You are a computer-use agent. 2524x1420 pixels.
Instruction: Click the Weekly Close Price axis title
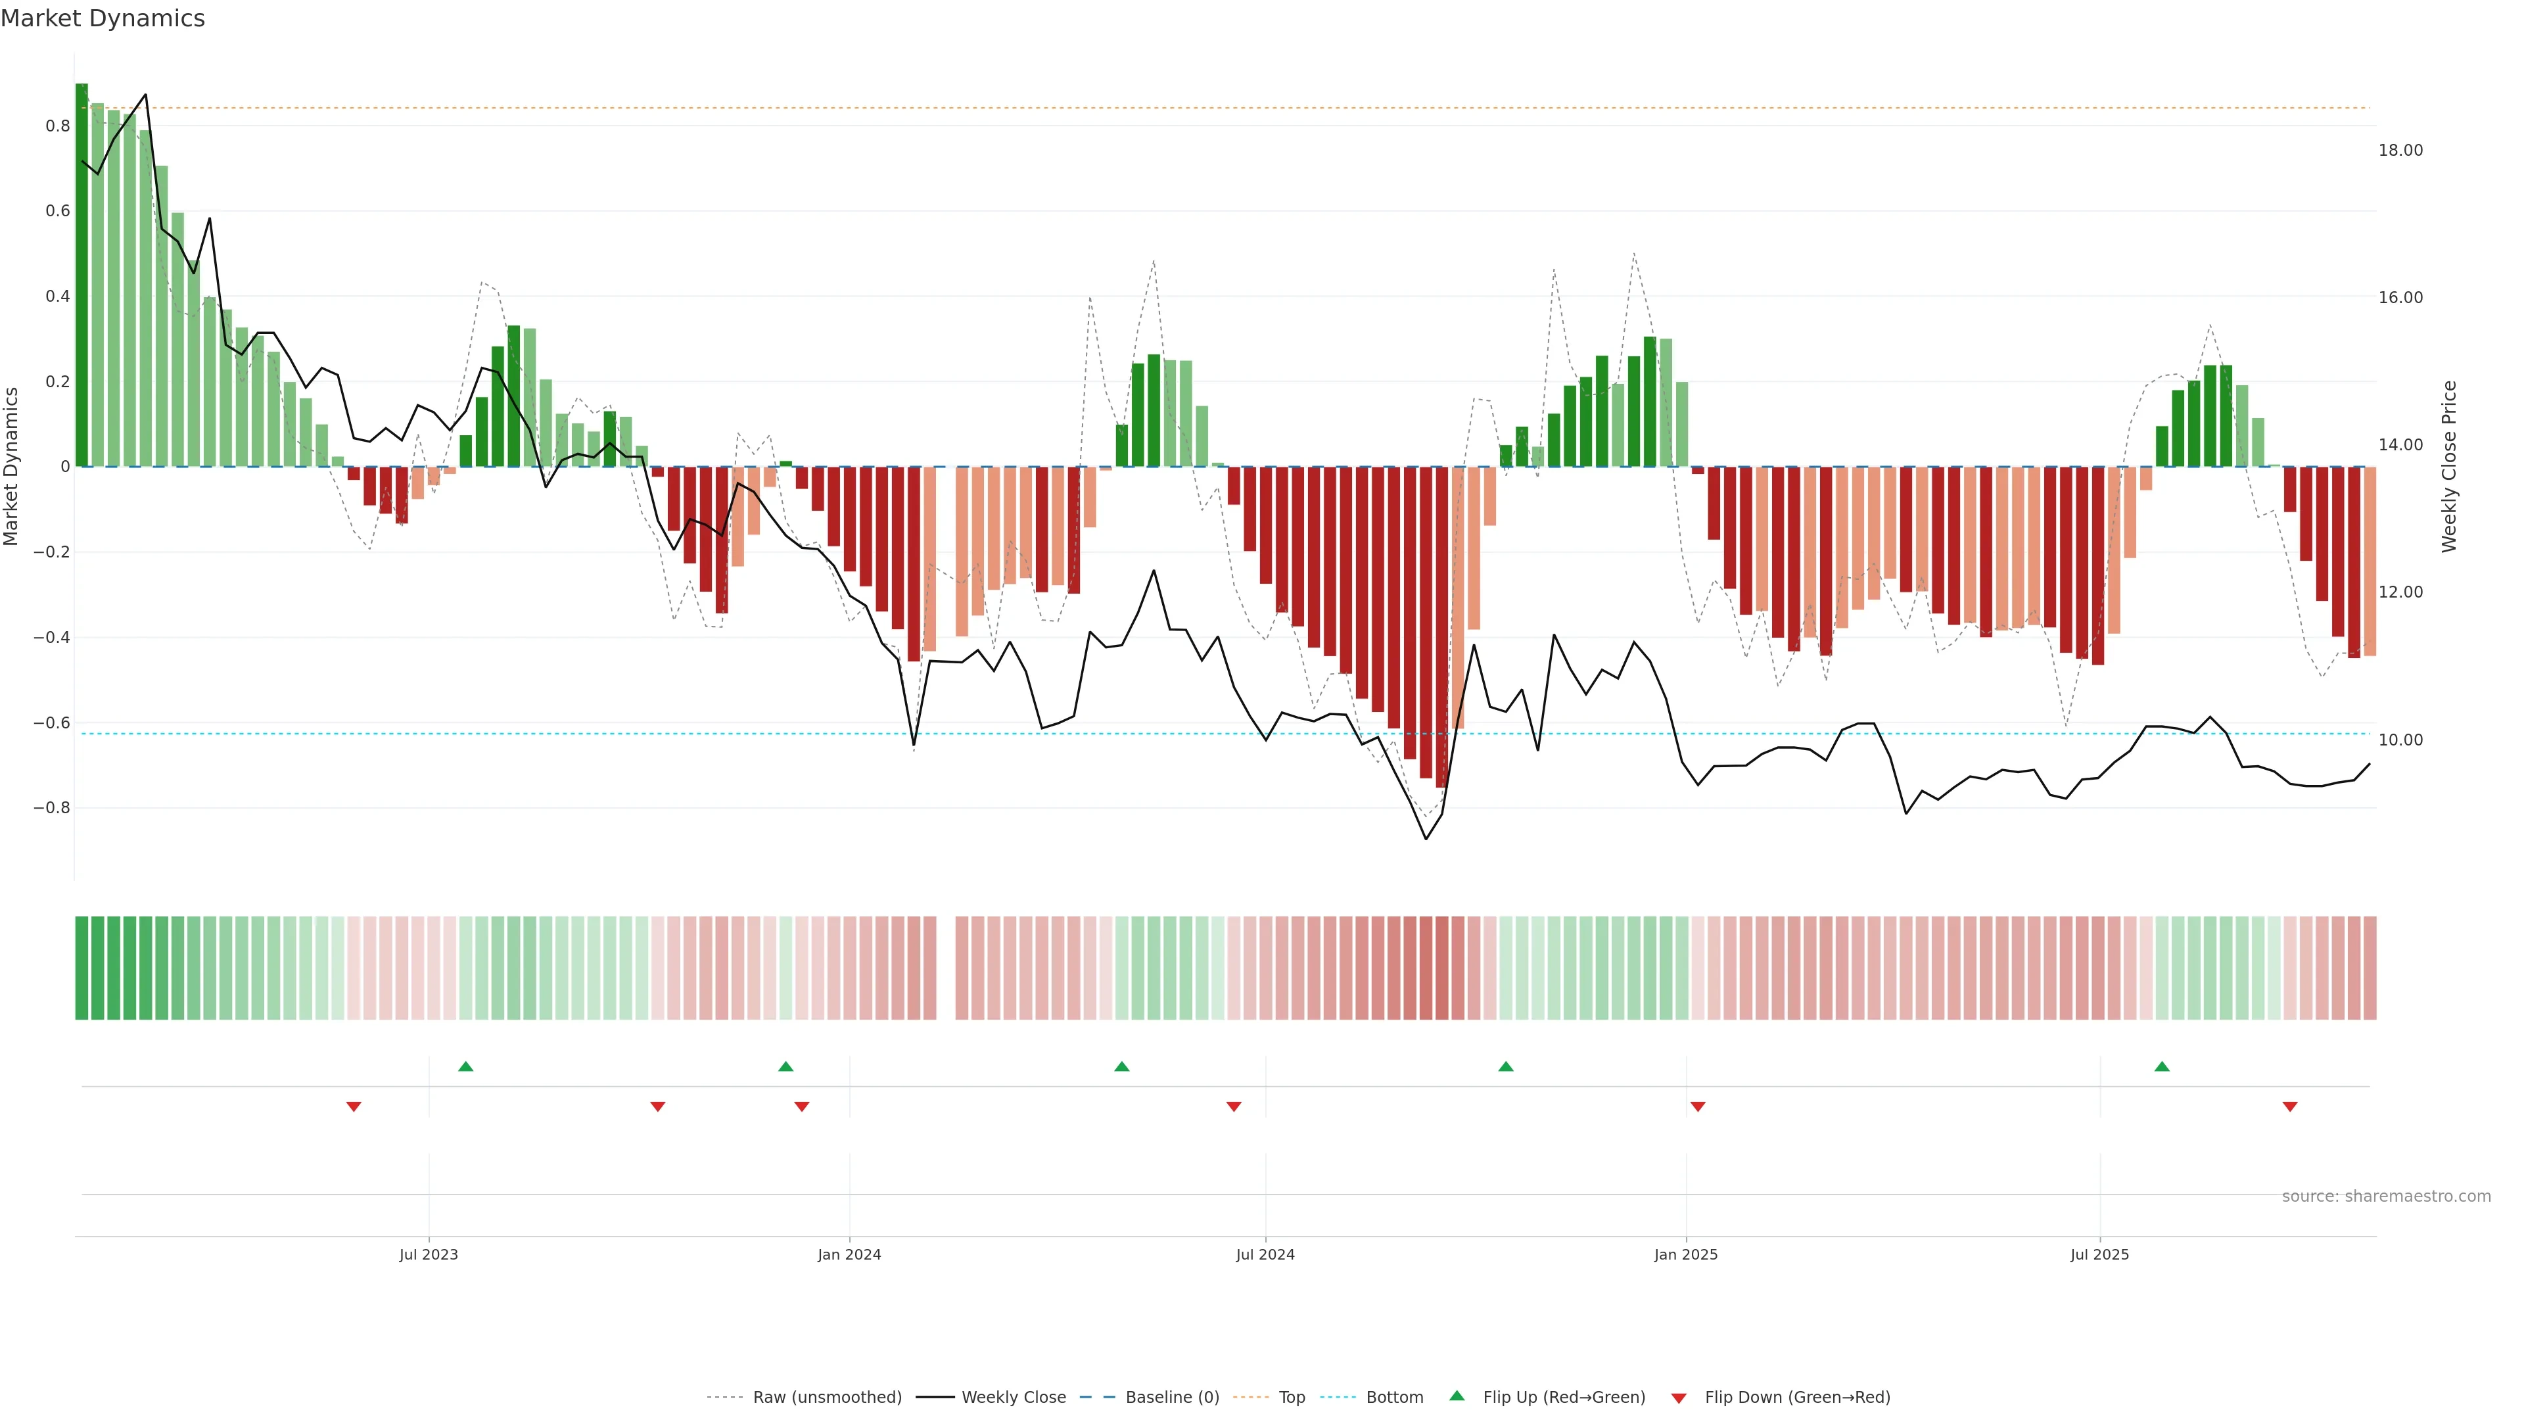(x=2450, y=467)
